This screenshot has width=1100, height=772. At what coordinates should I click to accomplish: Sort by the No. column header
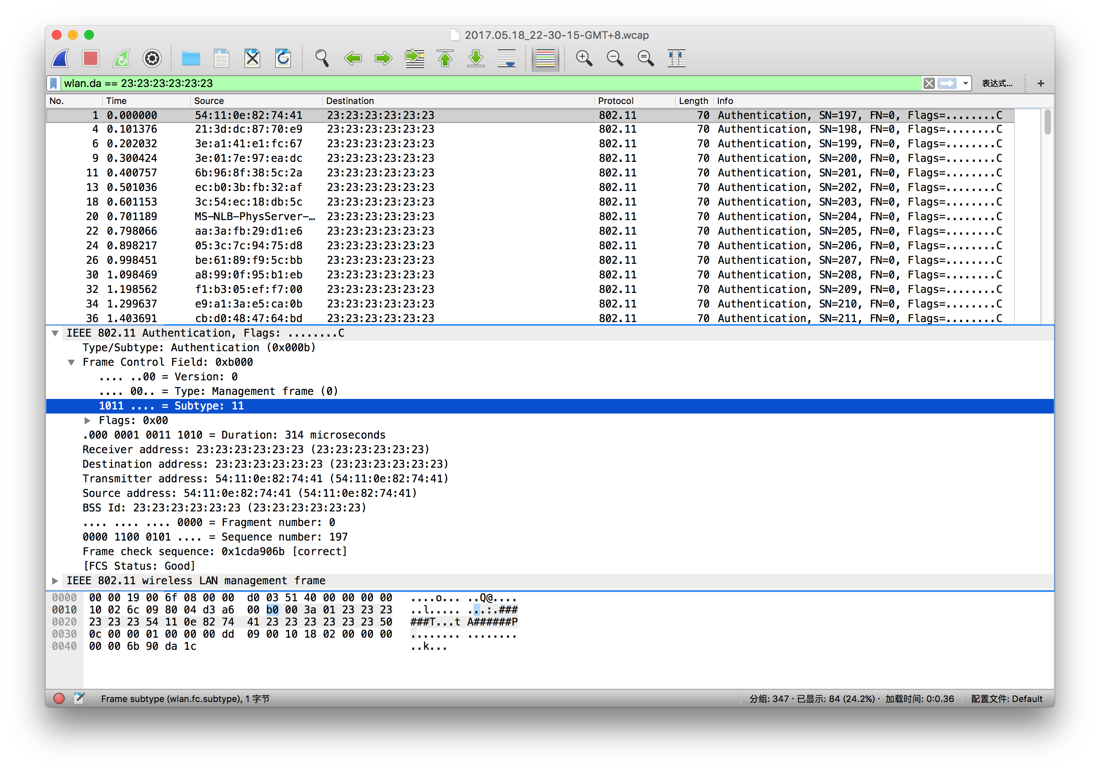(x=74, y=101)
